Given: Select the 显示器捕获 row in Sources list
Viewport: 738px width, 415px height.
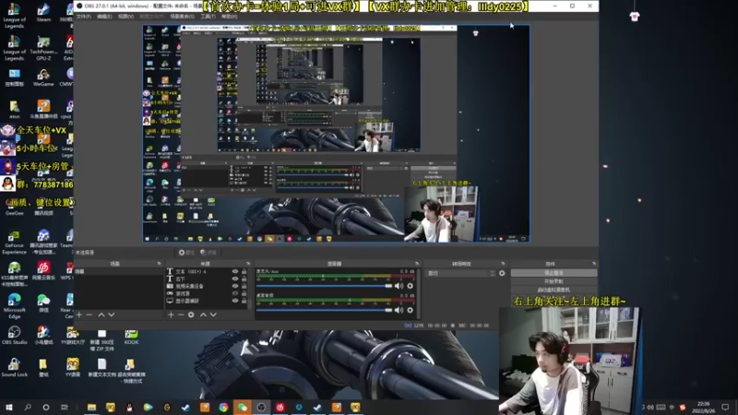Looking at the screenshot, I should pyautogui.click(x=206, y=301).
